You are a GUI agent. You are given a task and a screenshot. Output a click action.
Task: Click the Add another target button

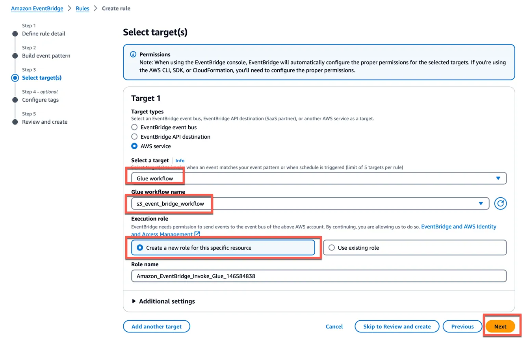click(x=156, y=327)
